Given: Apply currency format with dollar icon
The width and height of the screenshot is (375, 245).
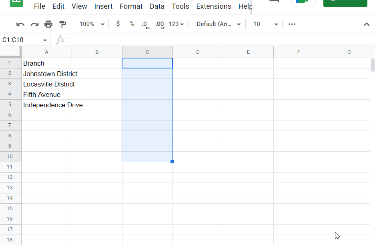Looking at the screenshot, I should pyautogui.click(x=118, y=24).
